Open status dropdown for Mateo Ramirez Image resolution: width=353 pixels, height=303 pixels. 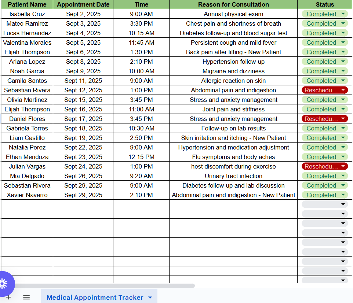tap(343, 23)
